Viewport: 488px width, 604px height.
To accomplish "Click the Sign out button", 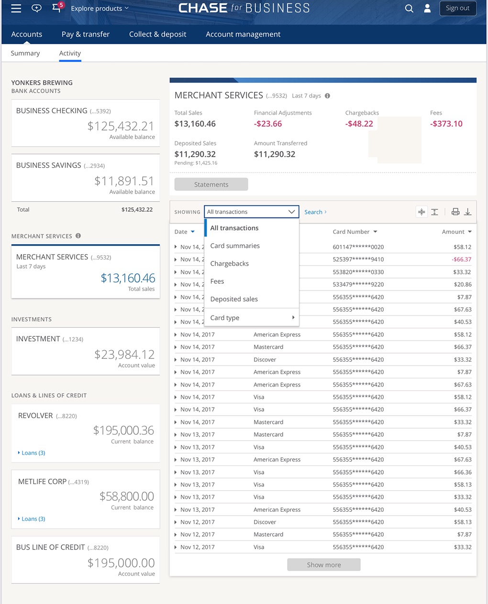I will pyautogui.click(x=458, y=8).
